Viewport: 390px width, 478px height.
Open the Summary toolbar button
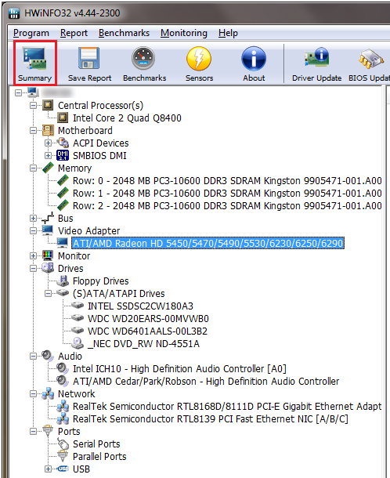[x=34, y=63]
